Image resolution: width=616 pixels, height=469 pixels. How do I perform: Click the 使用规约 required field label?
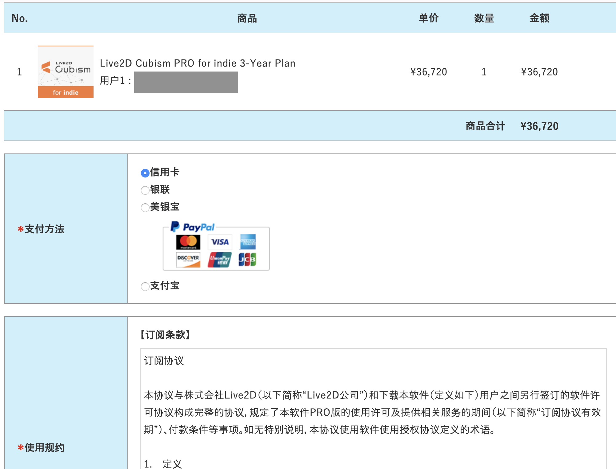click(x=41, y=447)
